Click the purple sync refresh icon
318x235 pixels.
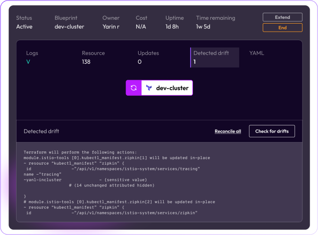(x=134, y=88)
